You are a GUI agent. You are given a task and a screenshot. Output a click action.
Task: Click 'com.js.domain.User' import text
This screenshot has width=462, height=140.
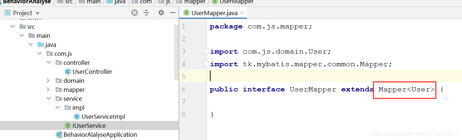pyautogui.click(x=285, y=51)
